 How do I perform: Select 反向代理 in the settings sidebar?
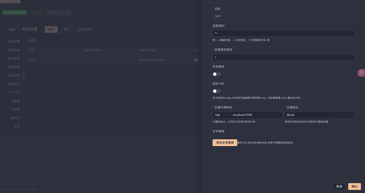pos(14,75)
